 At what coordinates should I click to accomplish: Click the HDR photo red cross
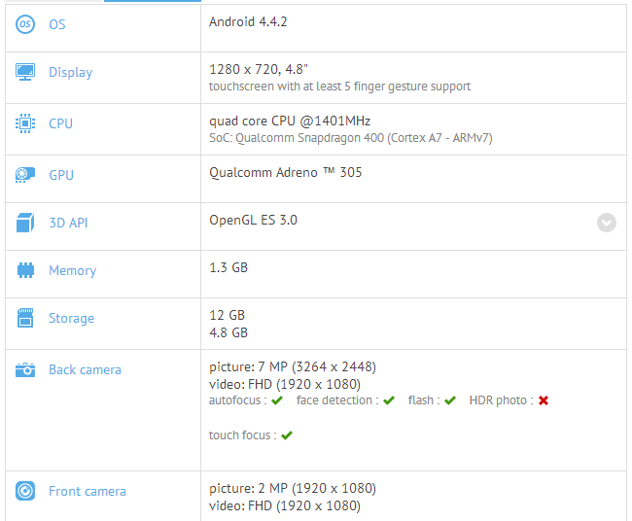tap(544, 400)
